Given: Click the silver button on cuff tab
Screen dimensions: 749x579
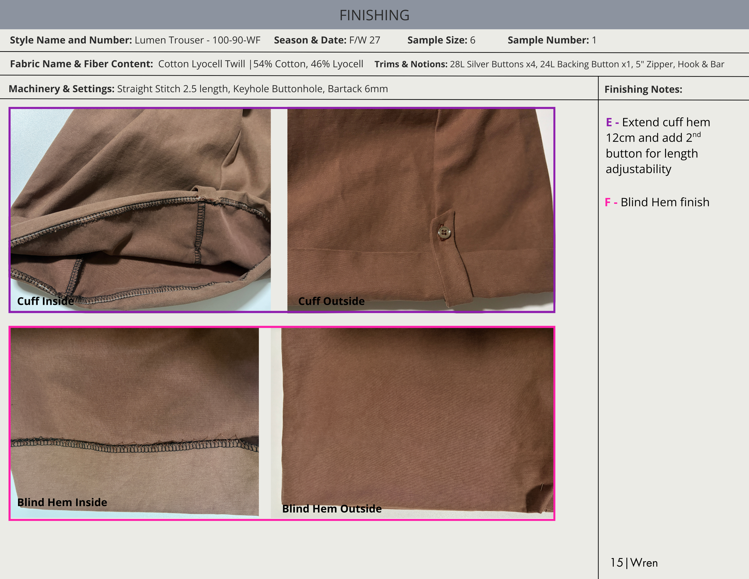Looking at the screenshot, I should (x=445, y=233).
